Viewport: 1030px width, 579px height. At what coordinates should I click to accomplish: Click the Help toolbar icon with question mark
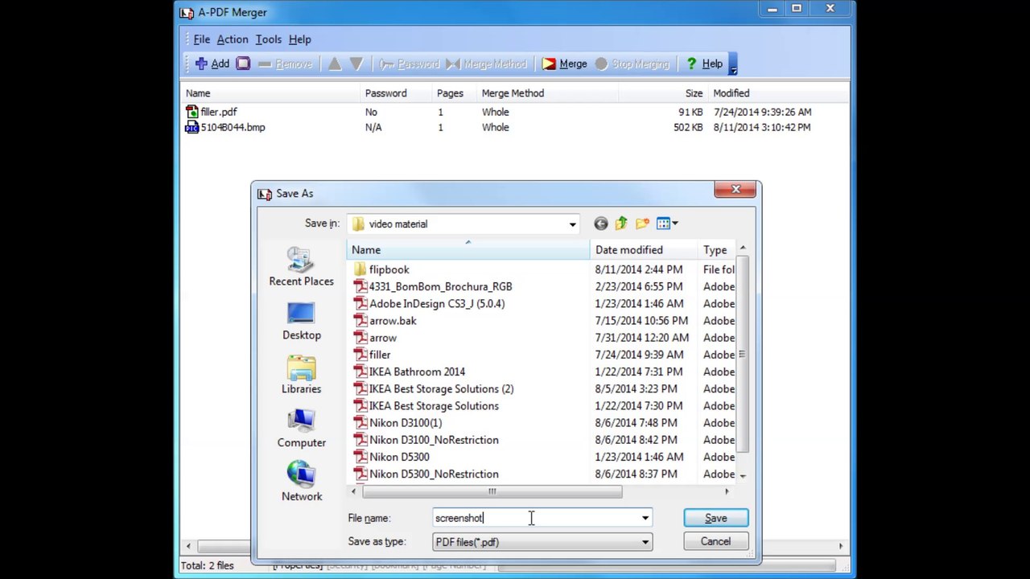pyautogui.click(x=703, y=64)
